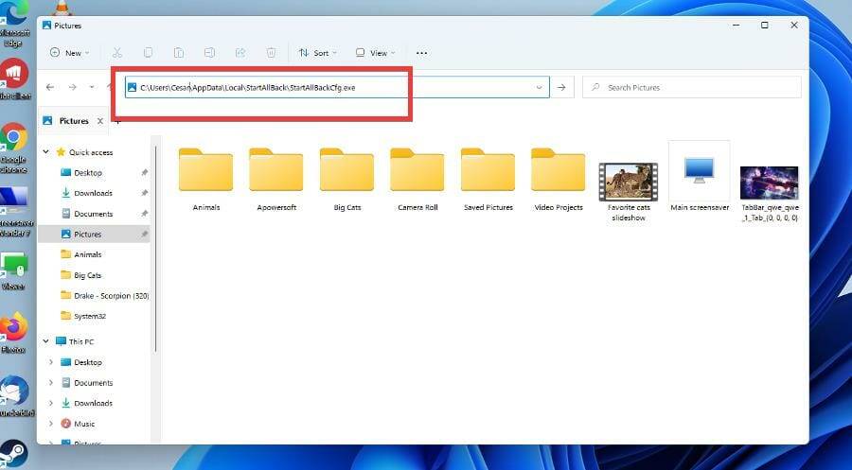Open Firefox desktop icon
The width and height of the screenshot is (852, 470).
click(13, 333)
